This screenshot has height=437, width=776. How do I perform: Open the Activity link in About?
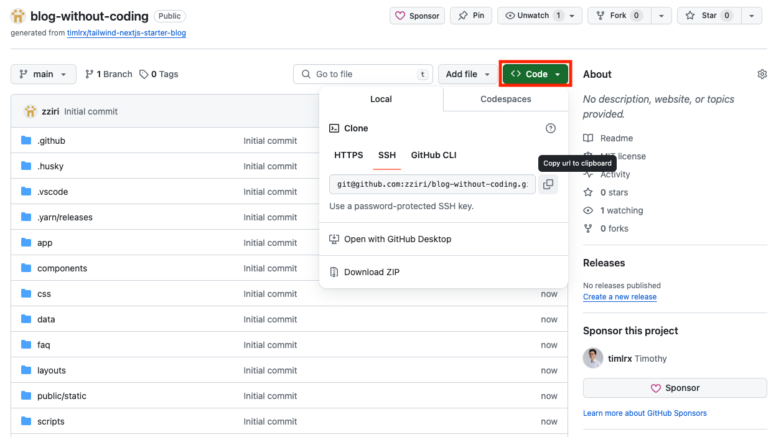pyautogui.click(x=615, y=174)
